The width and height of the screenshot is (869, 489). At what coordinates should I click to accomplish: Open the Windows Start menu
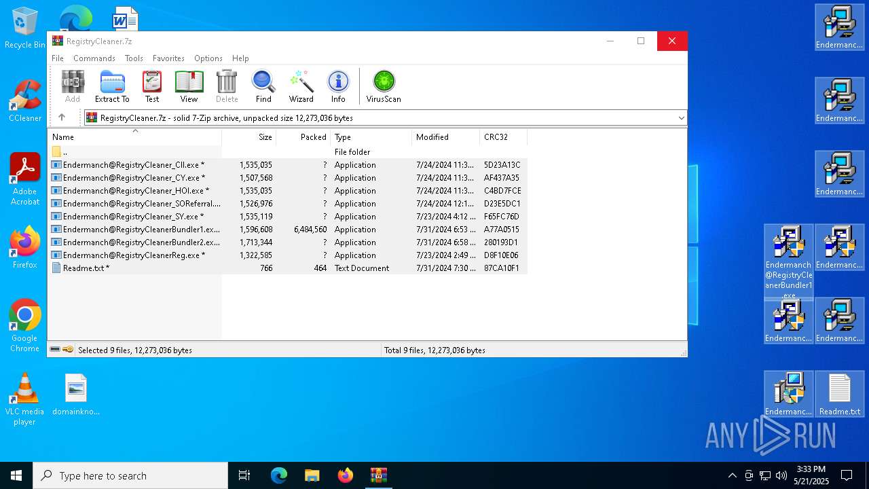[16, 475]
